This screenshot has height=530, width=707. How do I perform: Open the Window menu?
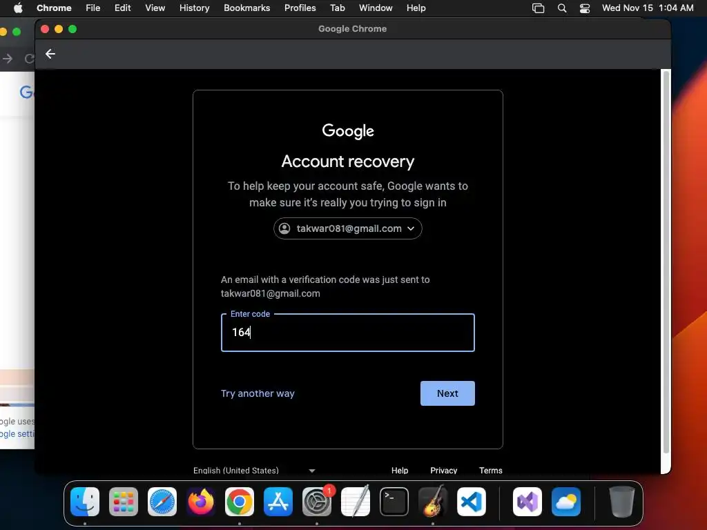tap(376, 8)
